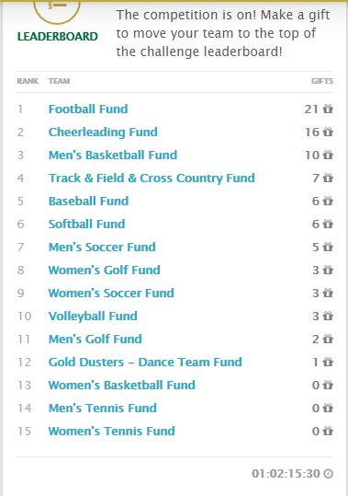Open the Men's Tennis Fund link
348x496 pixels.
tap(102, 408)
